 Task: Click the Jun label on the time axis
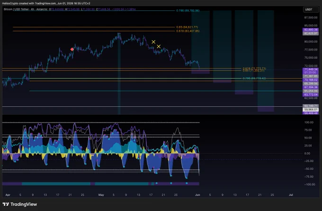197,195
